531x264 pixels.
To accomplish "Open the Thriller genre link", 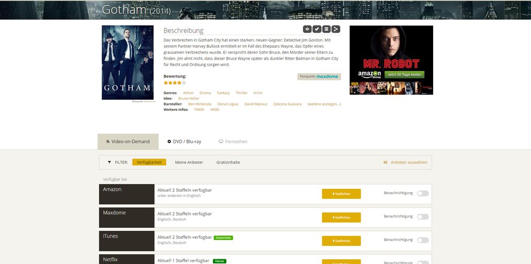I will click(x=241, y=93).
